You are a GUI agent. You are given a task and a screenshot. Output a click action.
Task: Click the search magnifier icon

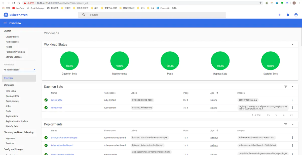click(84, 15)
